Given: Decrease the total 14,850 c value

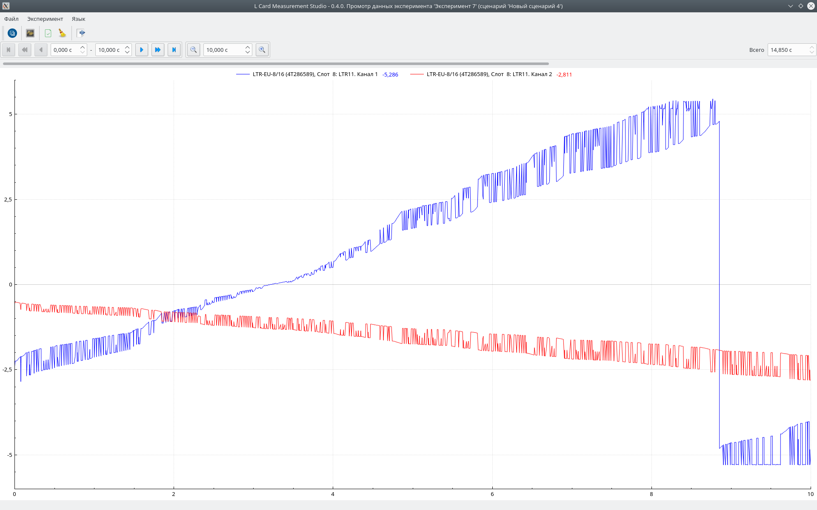Looking at the screenshot, I should pyautogui.click(x=811, y=52).
